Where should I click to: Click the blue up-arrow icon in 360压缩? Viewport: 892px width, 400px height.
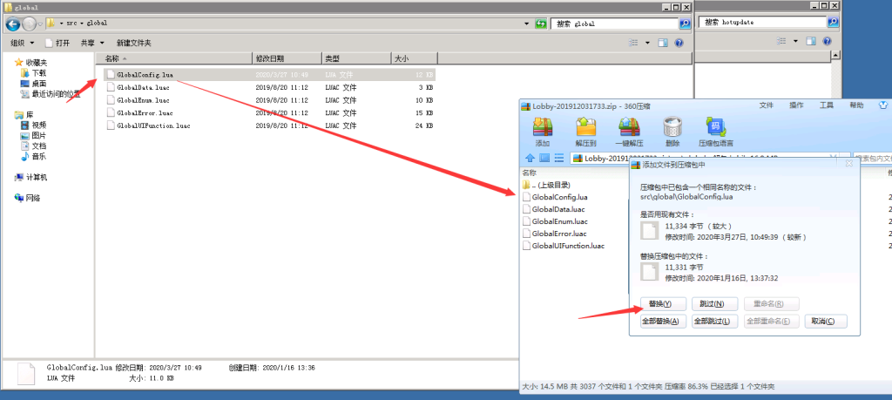click(530, 159)
